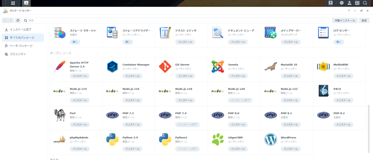Open the chat notifications icon in taskbar

(x=341, y=3)
